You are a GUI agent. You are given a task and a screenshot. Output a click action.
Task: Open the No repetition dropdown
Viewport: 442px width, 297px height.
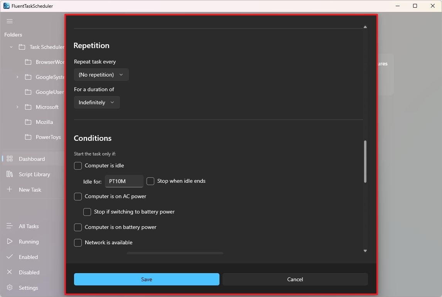pyautogui.click(x=101, y=75)
